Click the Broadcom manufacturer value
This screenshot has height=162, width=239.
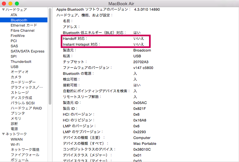[x=142, y=50]
